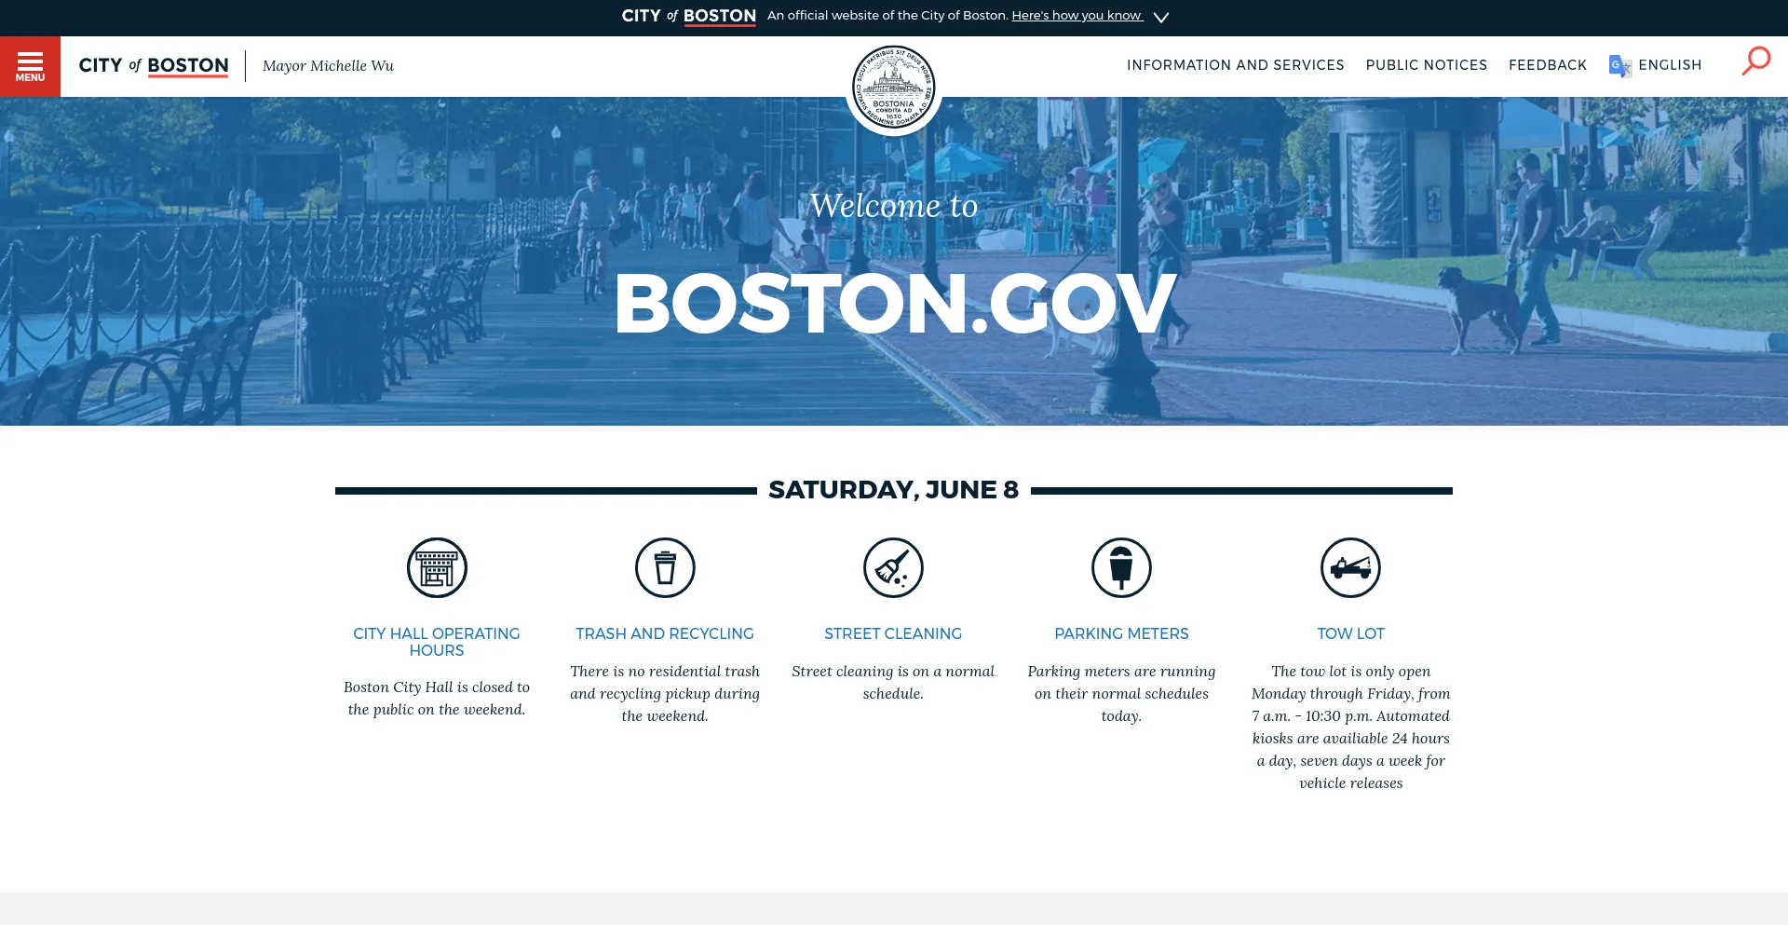The height and width of the screenshot is (925, 1788).
Task: Open the Parking Meters link
Action: pyautogui.click(x=1121, y=633)
